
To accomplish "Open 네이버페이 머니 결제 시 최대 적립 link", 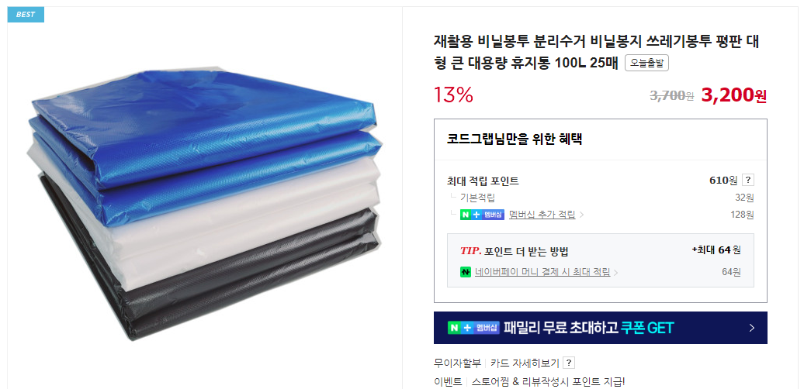I will point(542,272).
